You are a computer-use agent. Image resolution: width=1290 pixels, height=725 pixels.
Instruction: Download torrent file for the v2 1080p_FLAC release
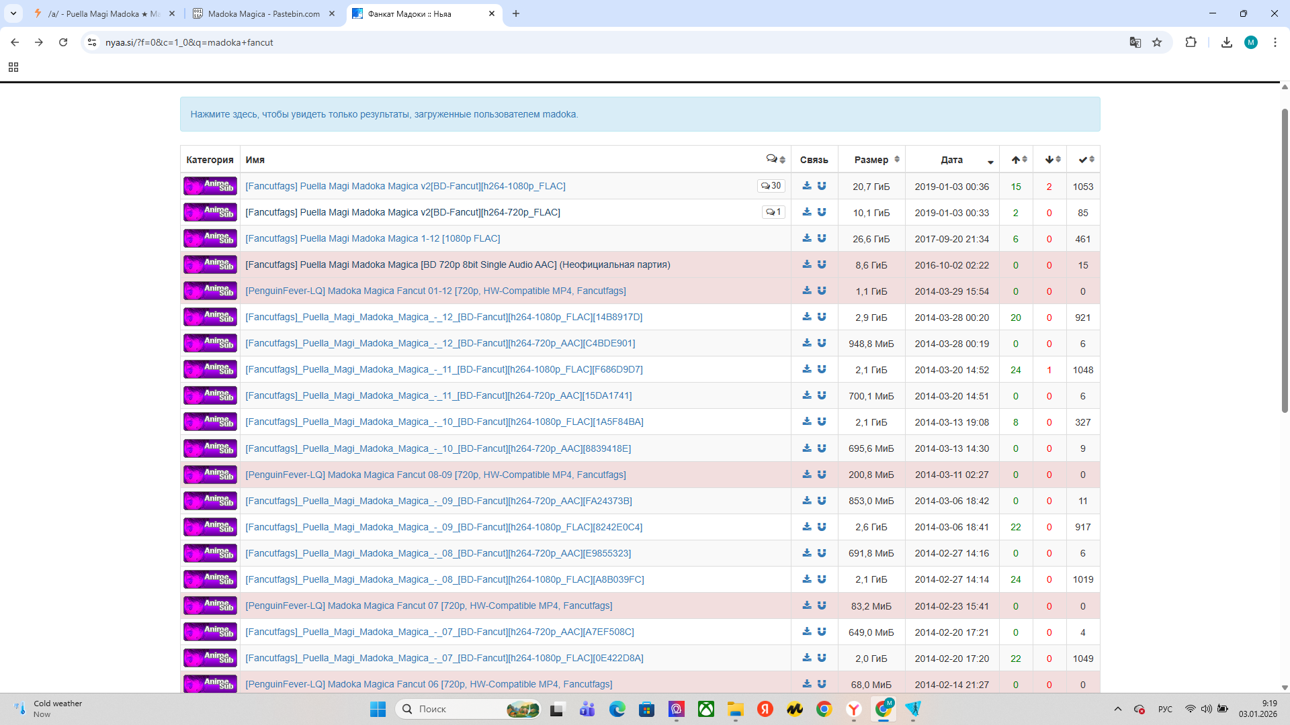coord(807,186)
